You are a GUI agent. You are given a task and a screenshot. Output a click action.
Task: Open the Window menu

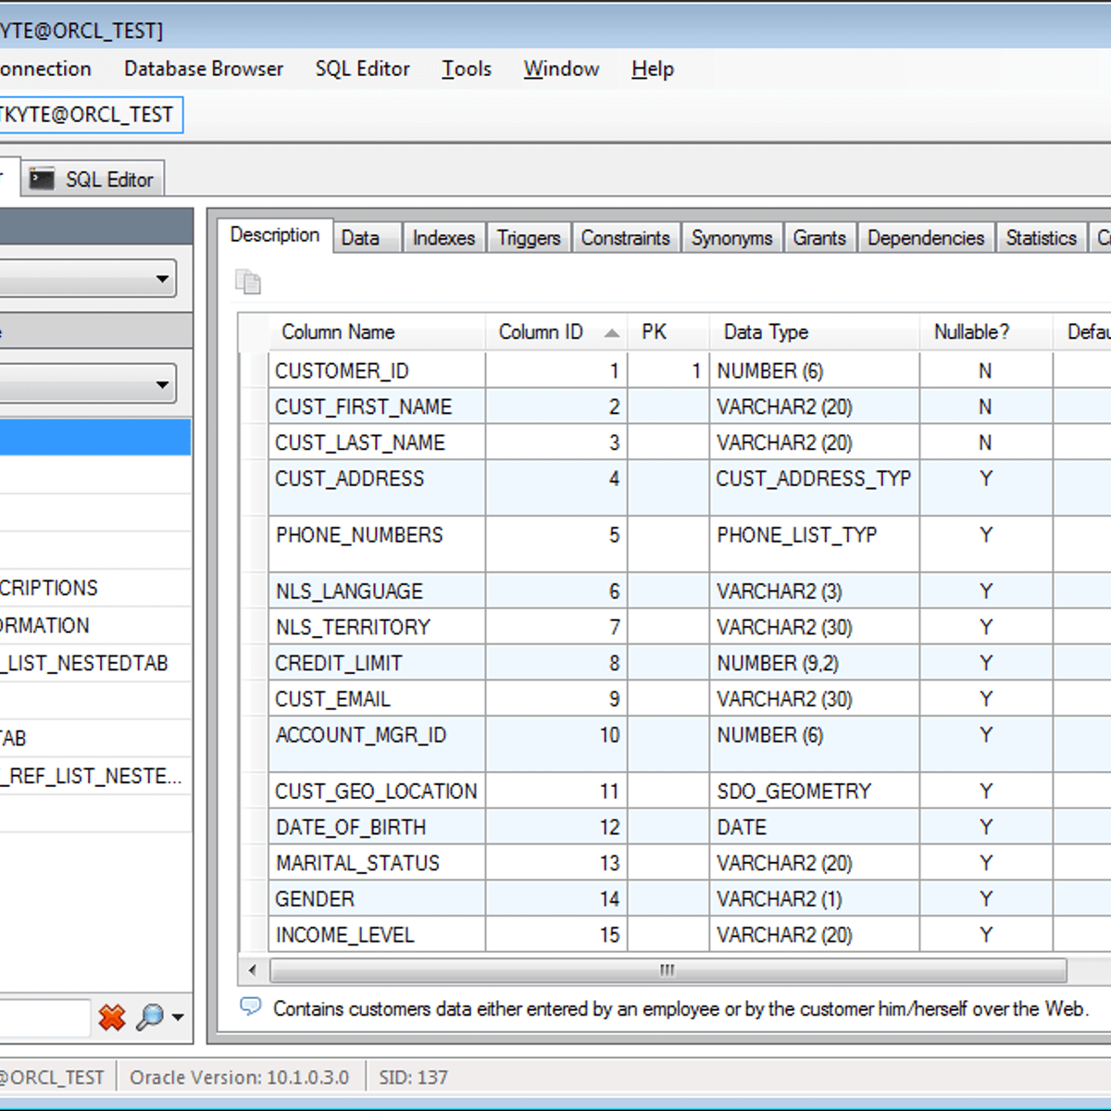[x=560, y=69]
